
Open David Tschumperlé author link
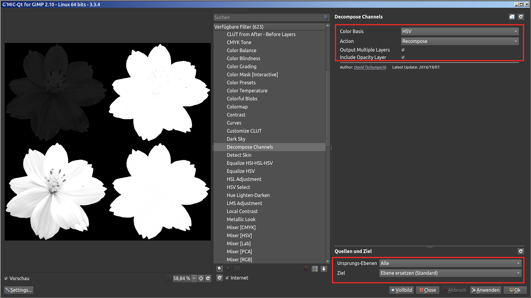[370, 67]
